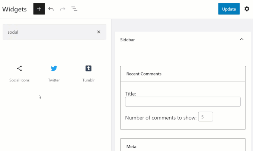Toggle the block inserter plus button
The image size is (253, 151).
click(39, 9)
